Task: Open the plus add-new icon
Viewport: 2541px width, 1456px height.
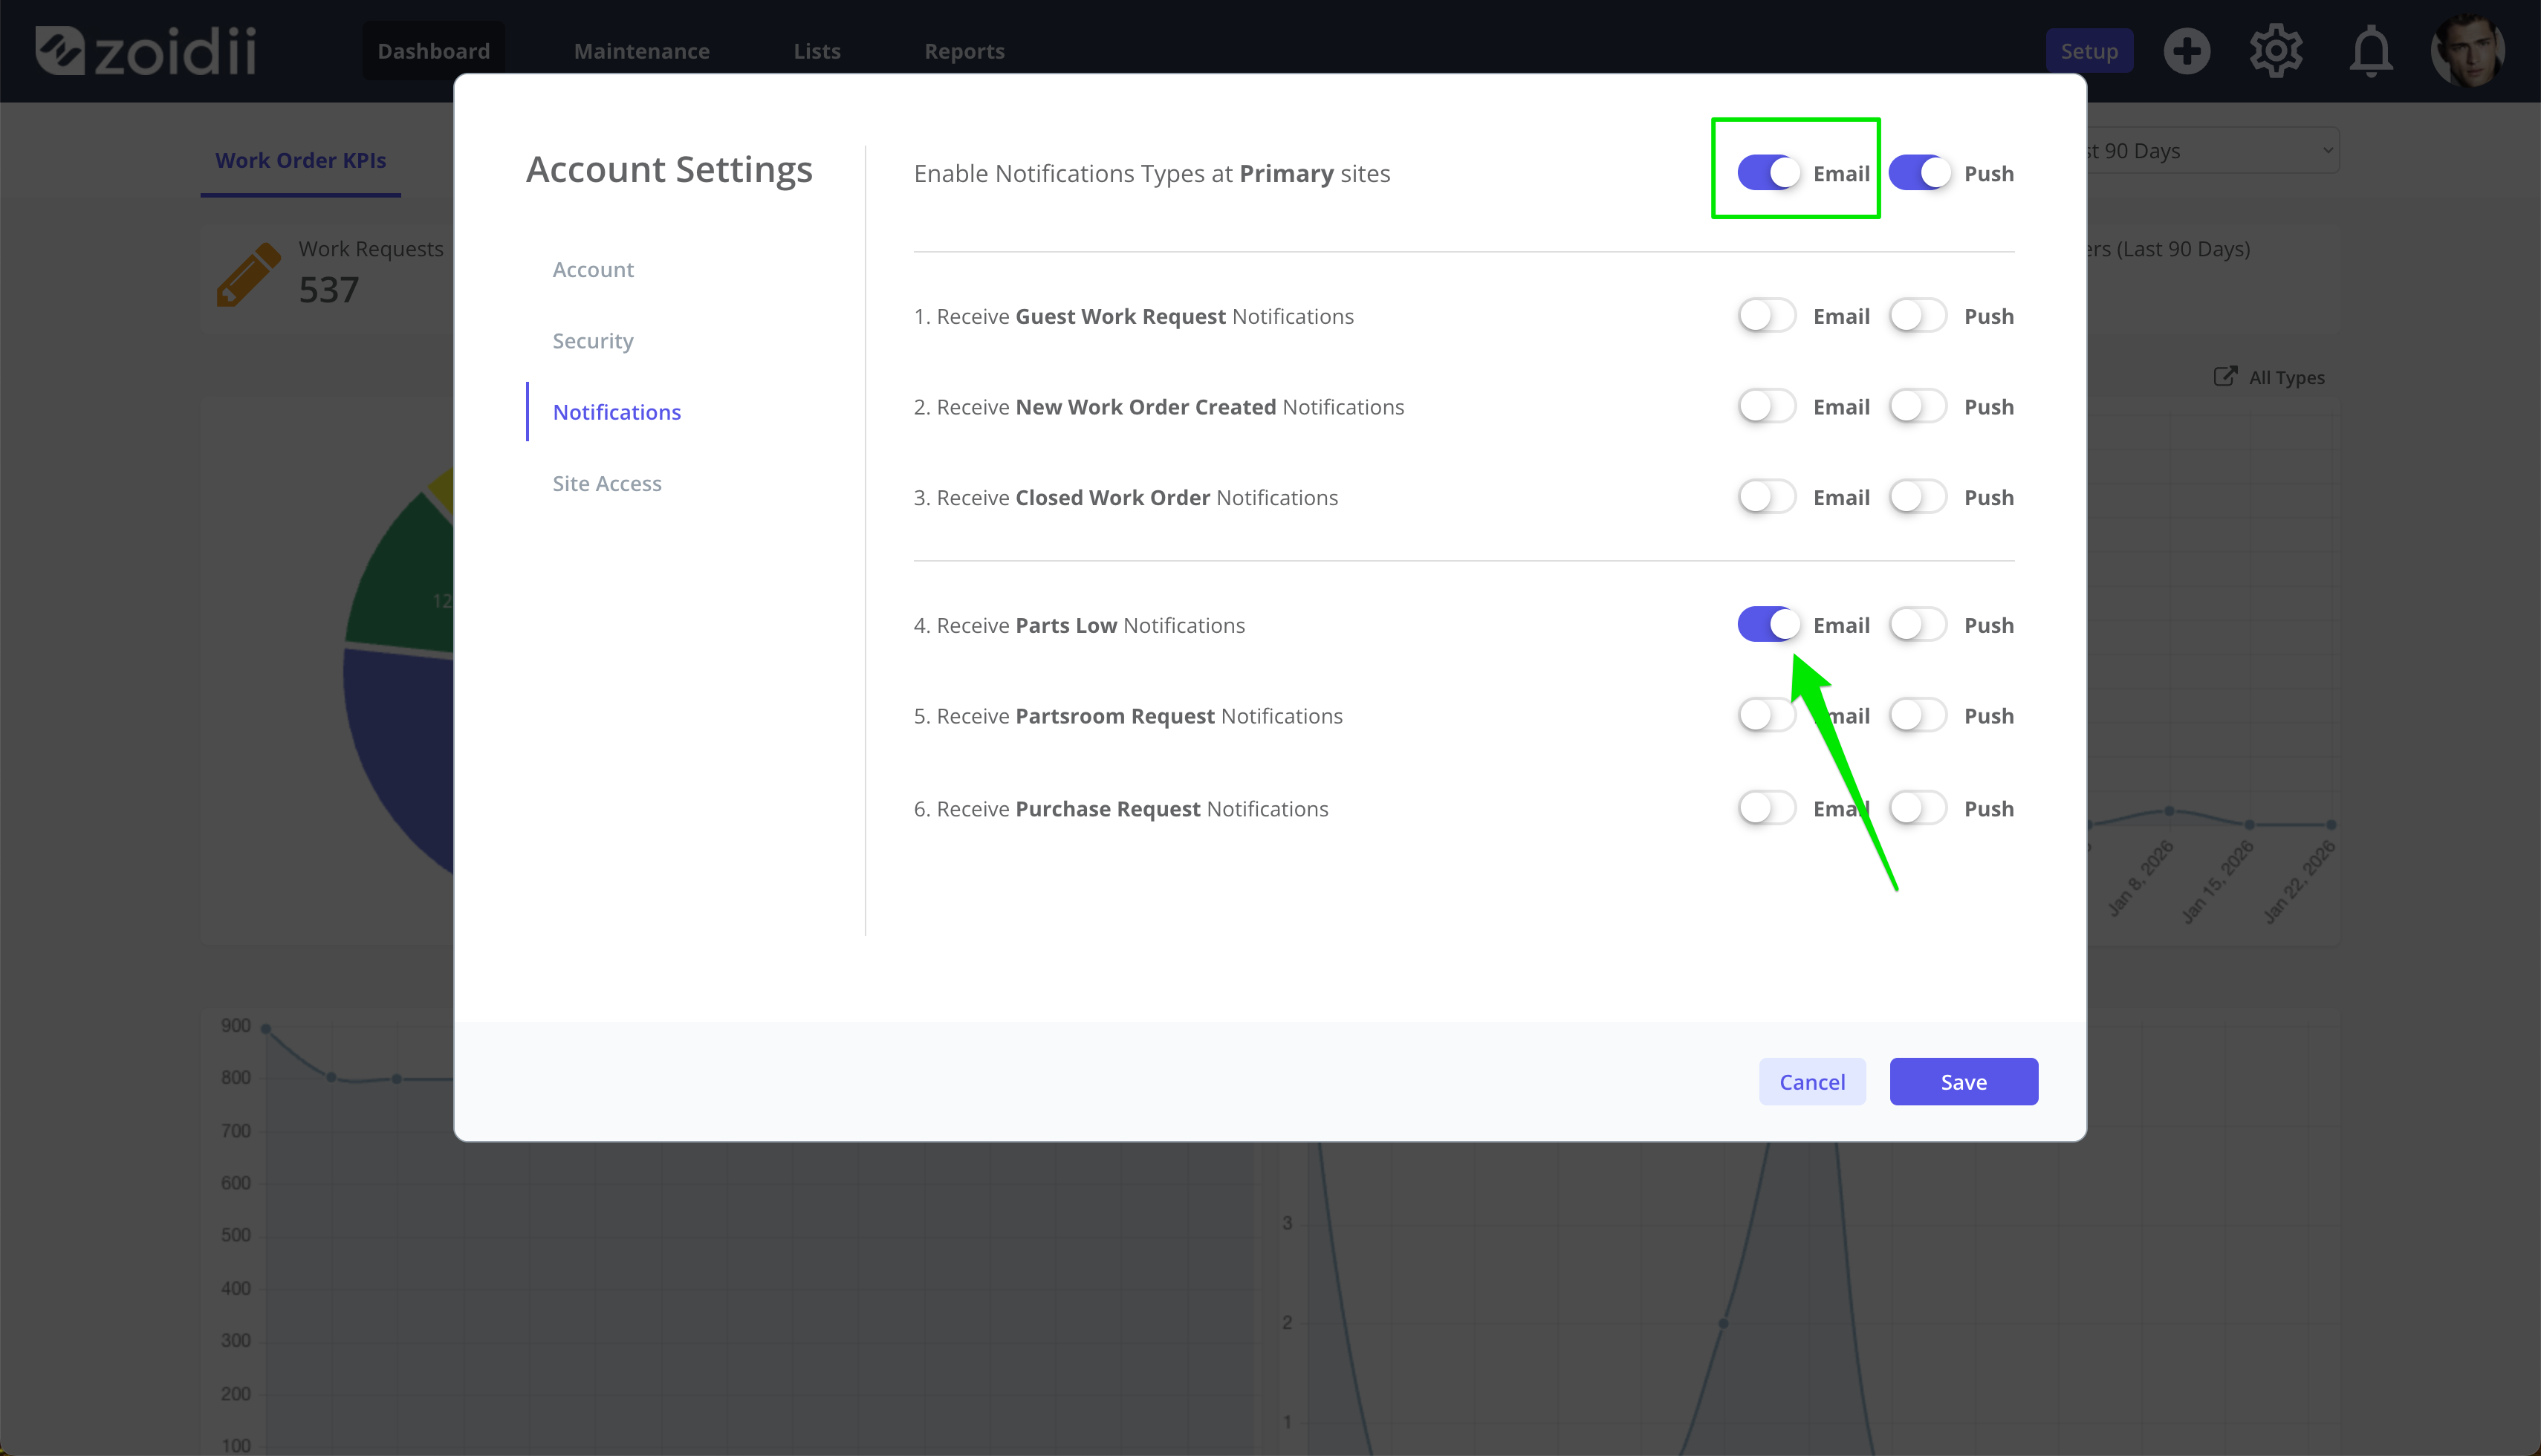Action: (x=2187, y=51)
